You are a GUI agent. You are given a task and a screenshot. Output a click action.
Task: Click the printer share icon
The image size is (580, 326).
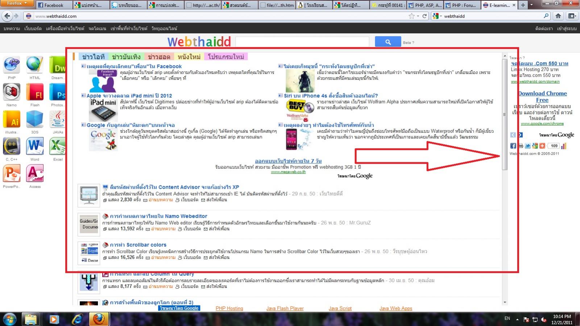(521, 146)
